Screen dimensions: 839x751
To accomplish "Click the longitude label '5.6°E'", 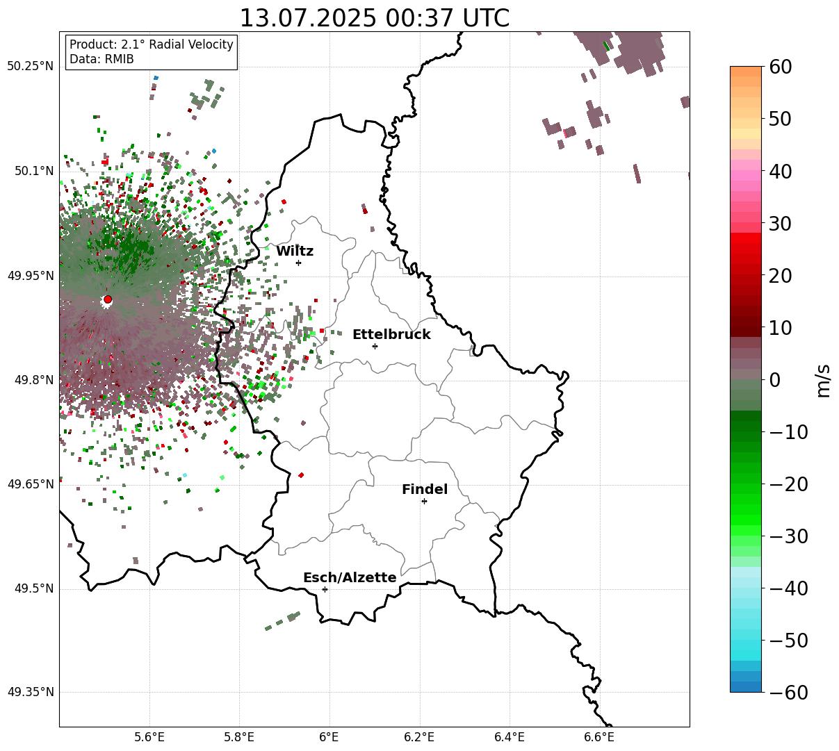I will pyautogui.click(x=149, y=737).
